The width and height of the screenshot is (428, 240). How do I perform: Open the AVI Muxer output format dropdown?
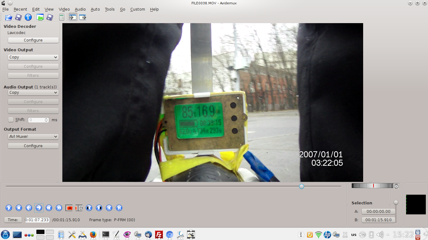coord(33,137)
